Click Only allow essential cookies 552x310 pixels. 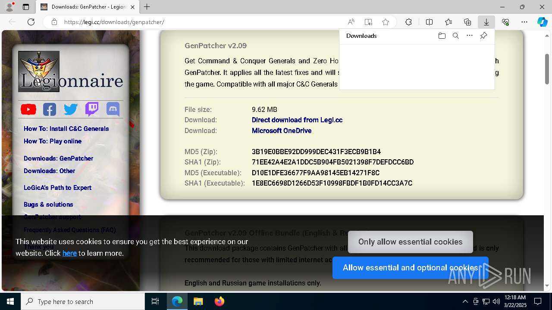pyautogui.click(x=410, y=242)
